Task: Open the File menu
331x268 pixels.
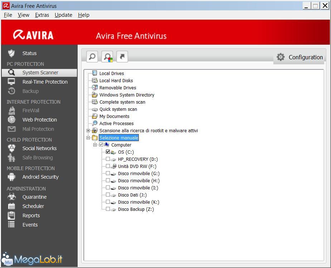Action: point(8,15)
